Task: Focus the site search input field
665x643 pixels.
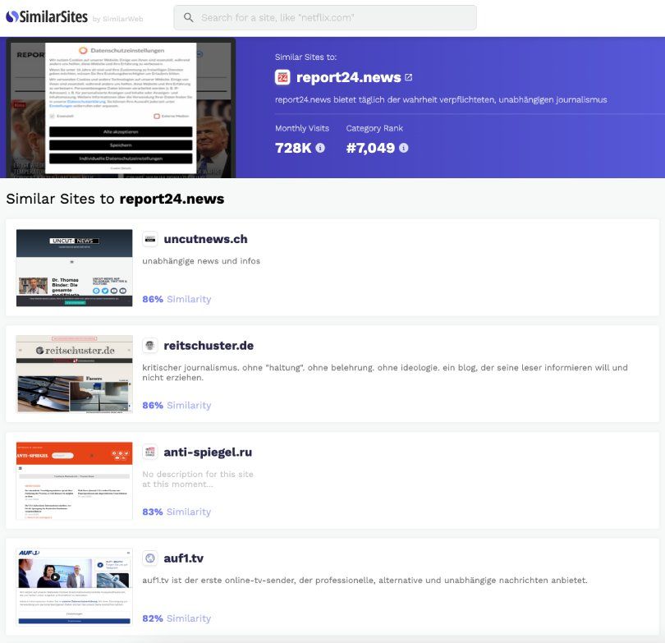Action: (332, 18)
